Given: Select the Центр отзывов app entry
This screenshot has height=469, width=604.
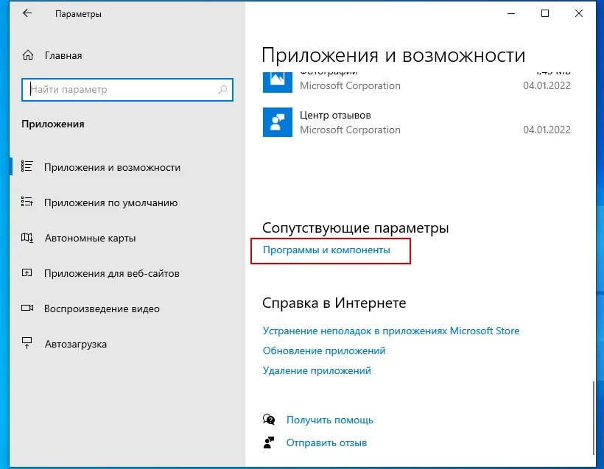Looking at the screenshot, I should [x=417, y=122].
